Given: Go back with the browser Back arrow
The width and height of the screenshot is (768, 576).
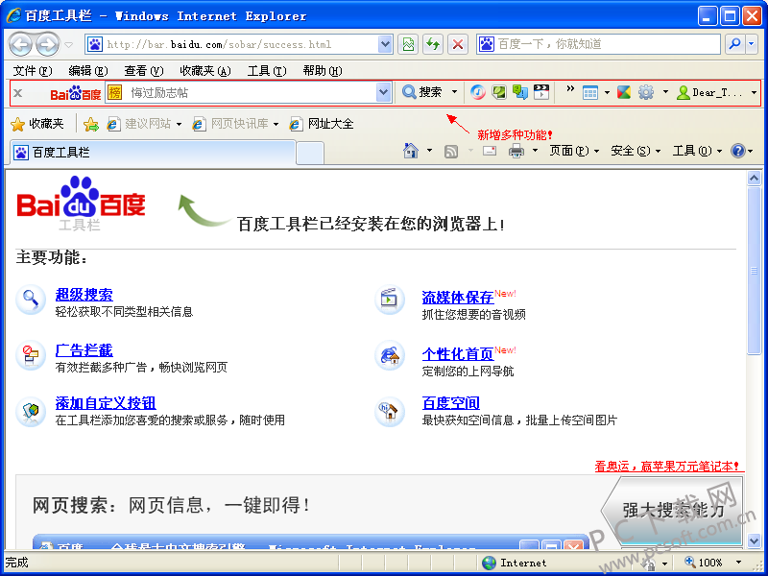Looking at the screenshot, I should point(20,45).
